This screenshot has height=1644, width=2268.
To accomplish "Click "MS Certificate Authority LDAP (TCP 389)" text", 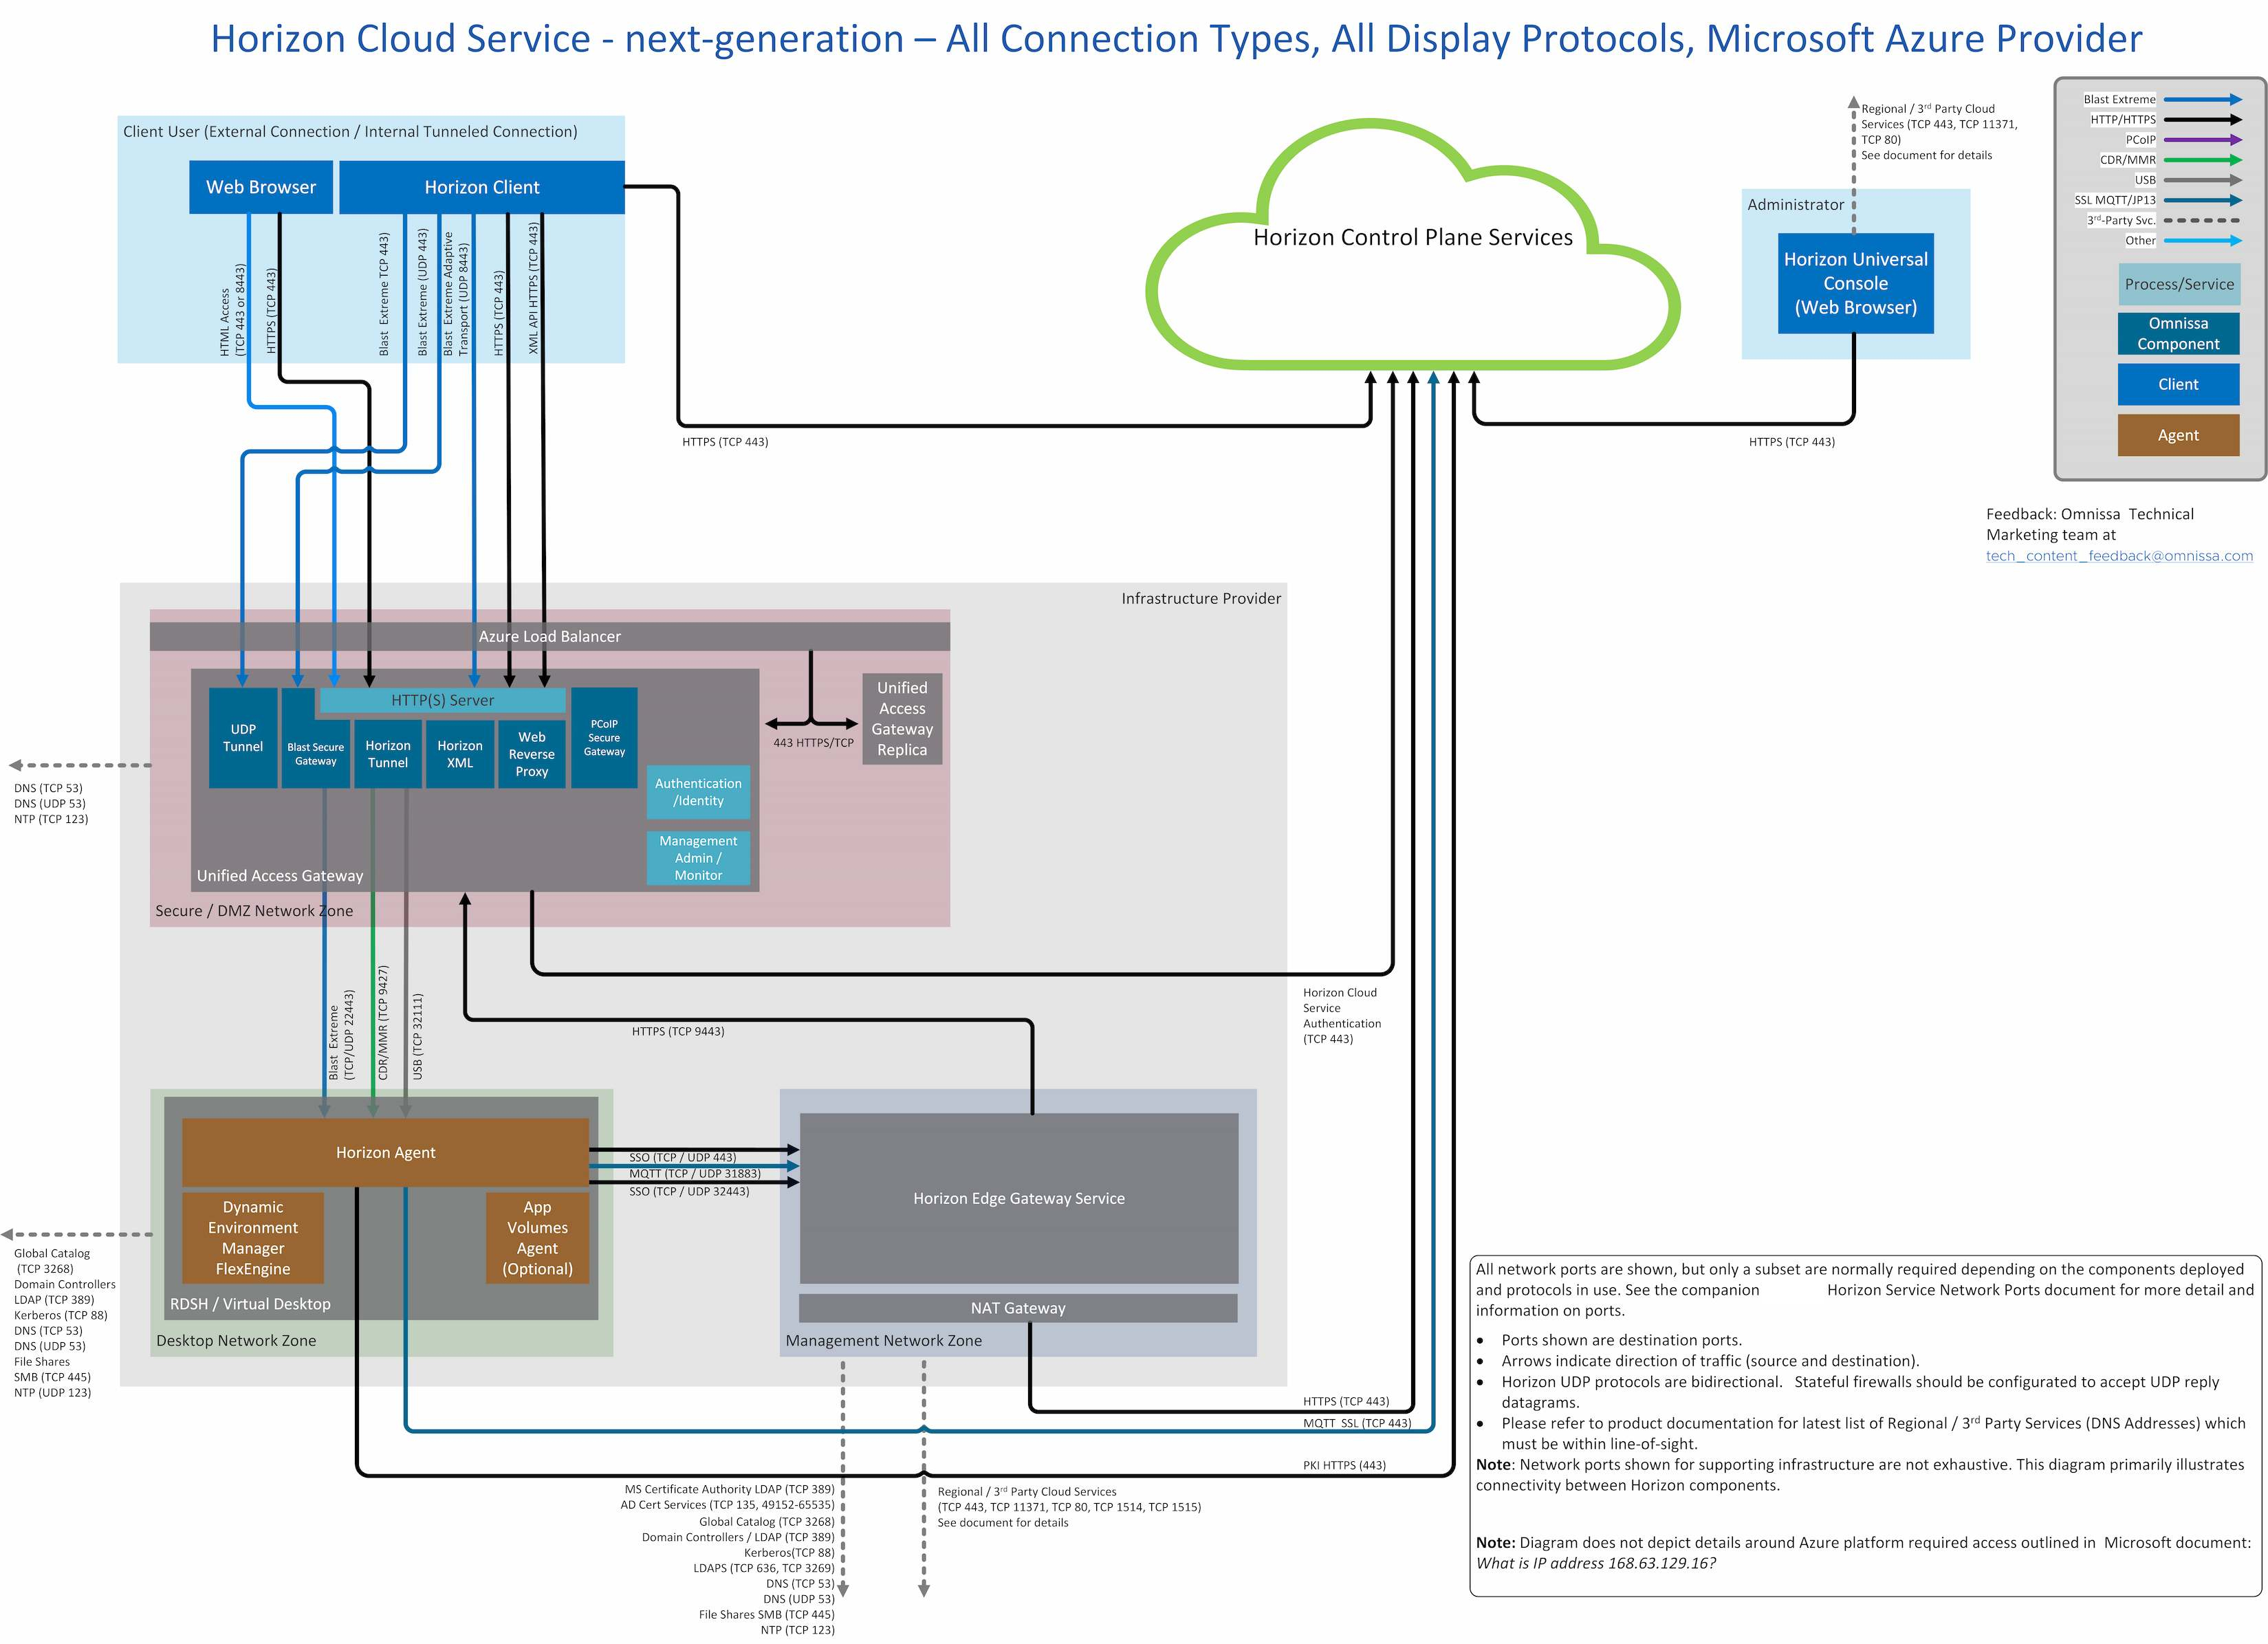I will (729, 1489).
